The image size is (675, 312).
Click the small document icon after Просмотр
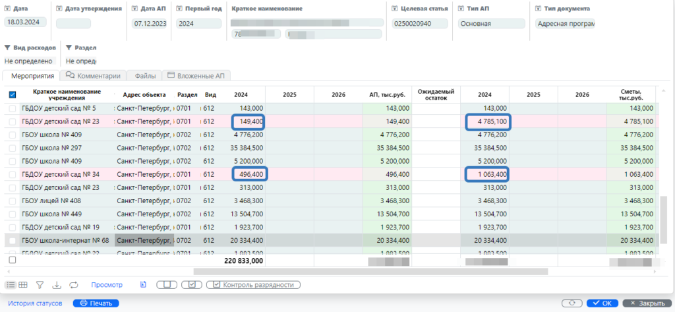142,285
